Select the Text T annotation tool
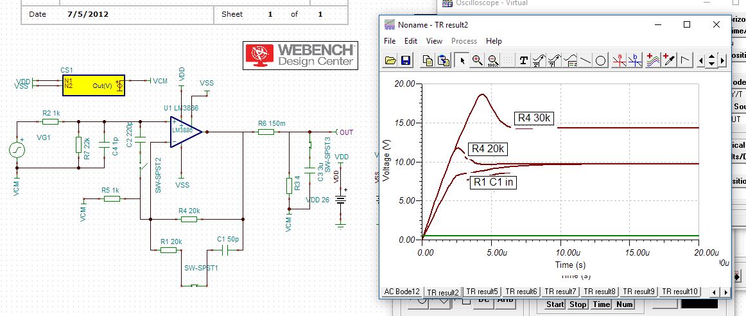This screenshot has height=316, width=746. (524, 60)
